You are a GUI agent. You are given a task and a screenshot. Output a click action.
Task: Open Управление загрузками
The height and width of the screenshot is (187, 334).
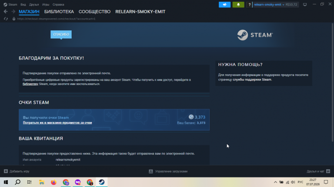168,171
